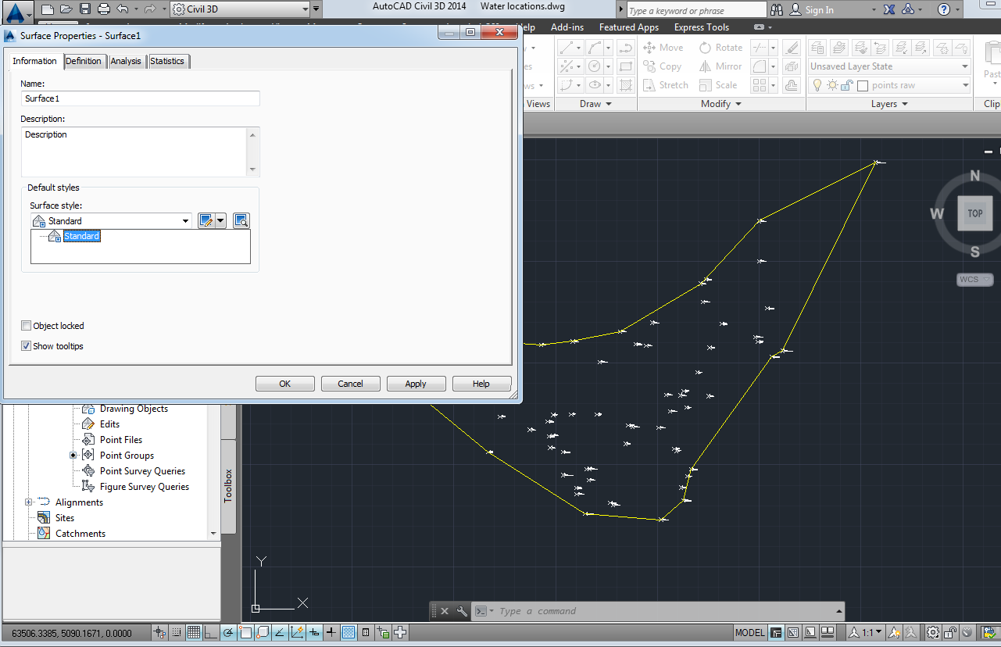Viewport: 1001px width, 647px height.
Task: Click the search binoculars icon
Action: pos(777,9)
